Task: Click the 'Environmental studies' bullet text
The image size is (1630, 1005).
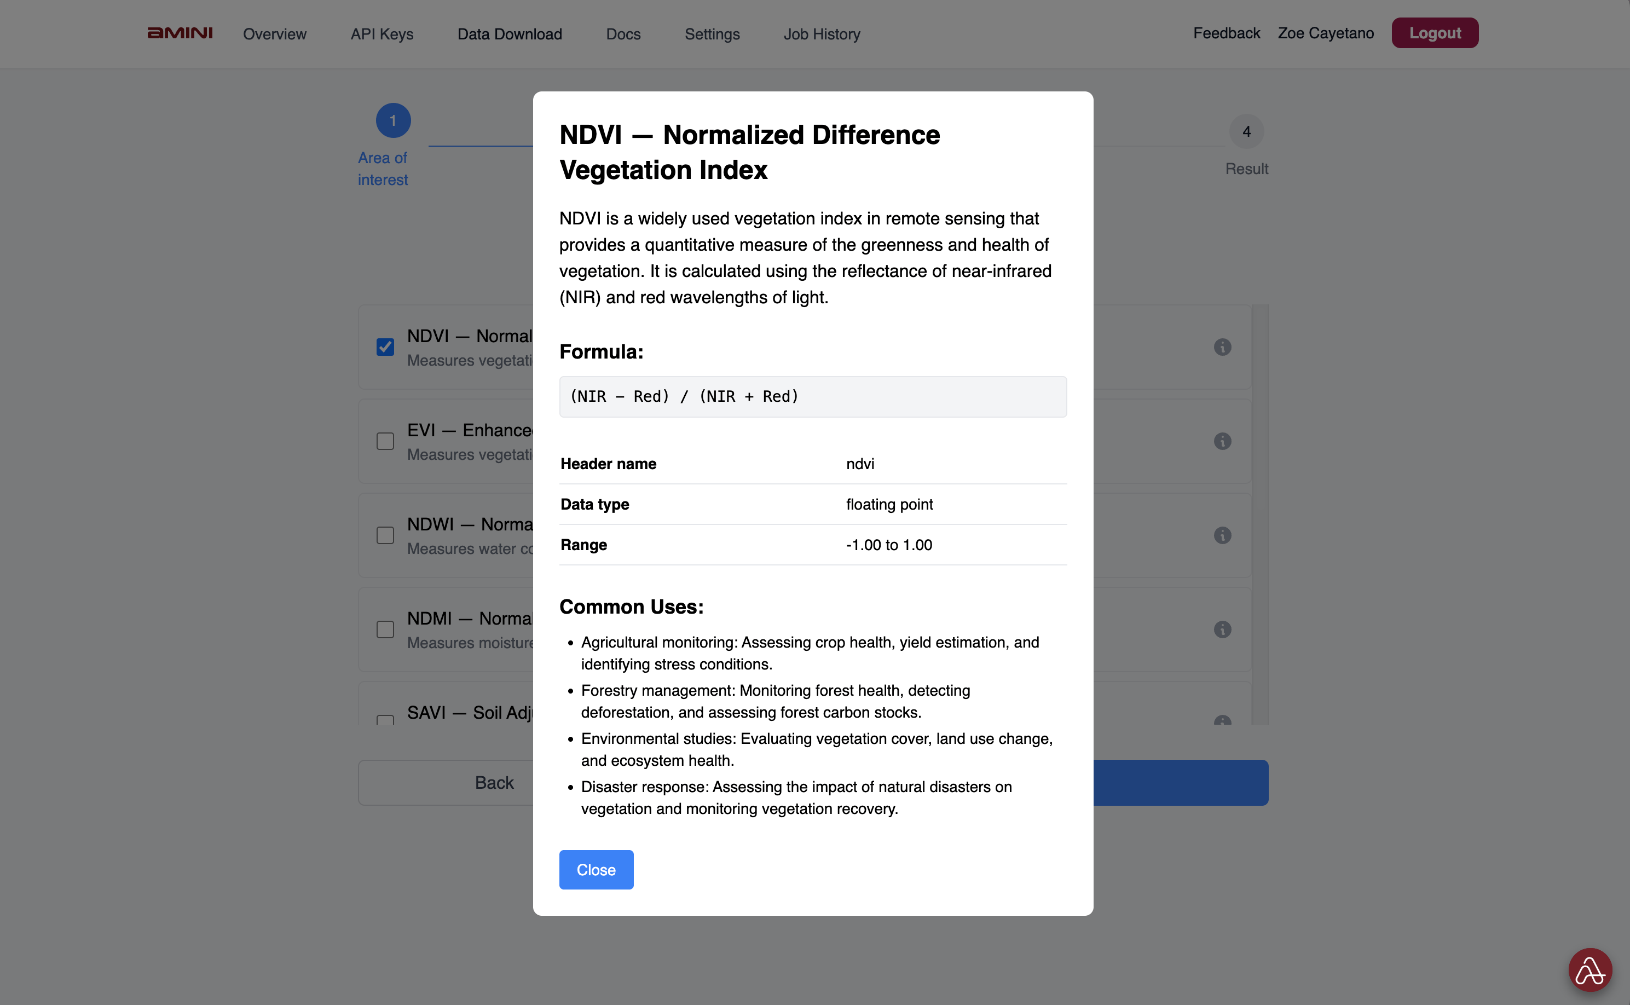Action: [x=817, y=750]
